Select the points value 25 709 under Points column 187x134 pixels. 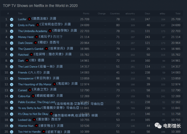(x=85, y=19)
